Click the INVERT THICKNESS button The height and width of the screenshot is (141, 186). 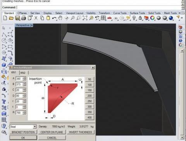[81, 132]
